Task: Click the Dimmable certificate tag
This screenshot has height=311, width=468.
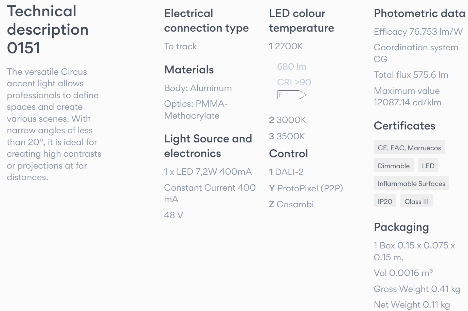Action: (x=394, y=166)
